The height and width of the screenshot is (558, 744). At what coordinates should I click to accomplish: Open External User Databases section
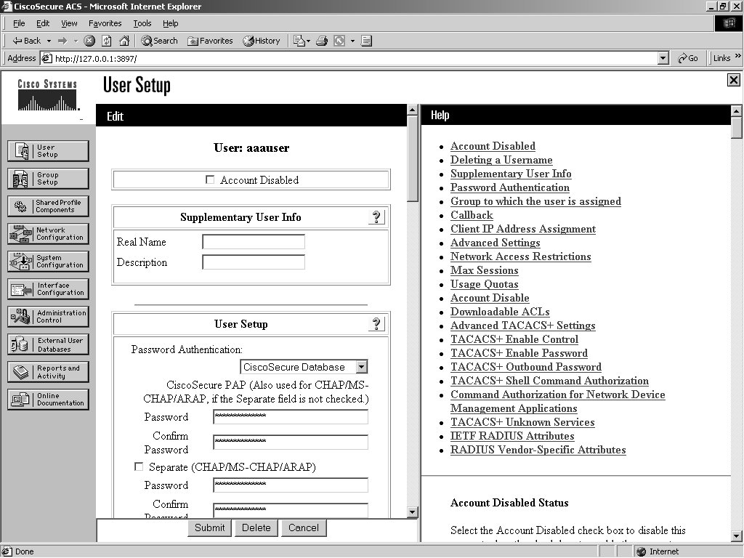[48, 344]
